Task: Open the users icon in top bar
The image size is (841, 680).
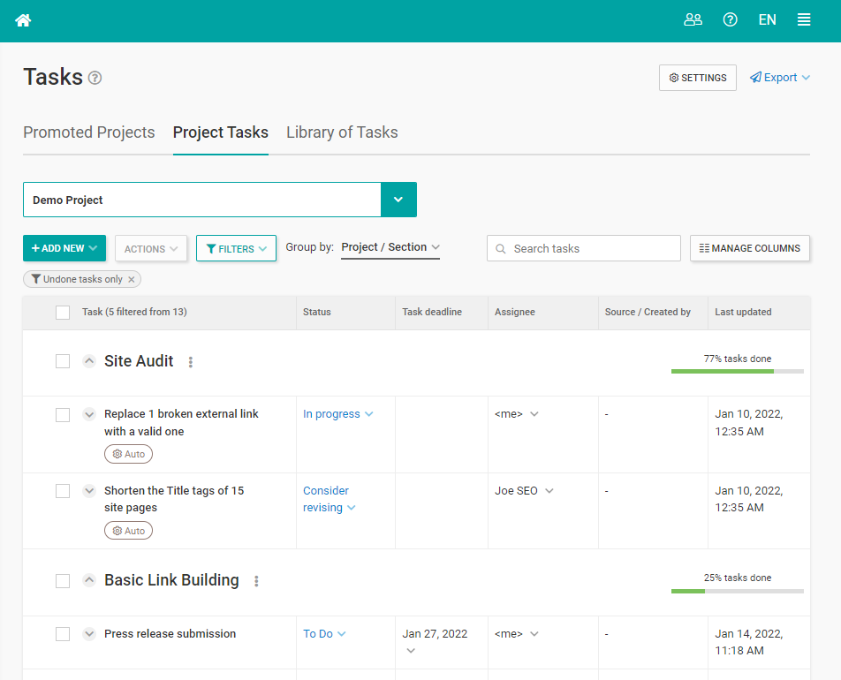Action: point(693,19)
